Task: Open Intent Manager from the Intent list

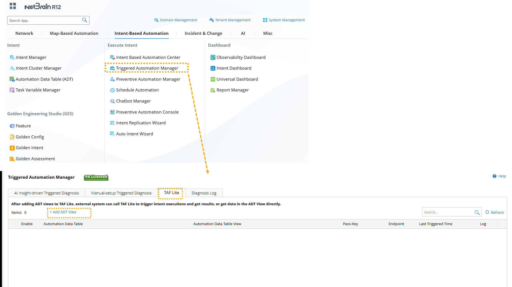Action: (x=31, y=57)
